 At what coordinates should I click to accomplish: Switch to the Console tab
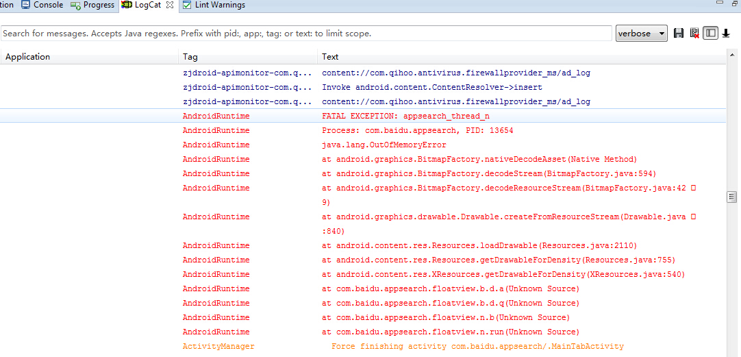pos(42,5)
